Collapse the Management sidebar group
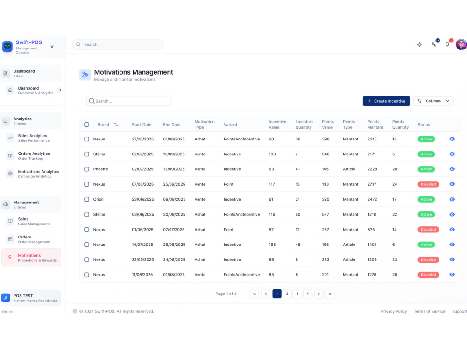This screenshot has width=467, height=350. point(31,204)
